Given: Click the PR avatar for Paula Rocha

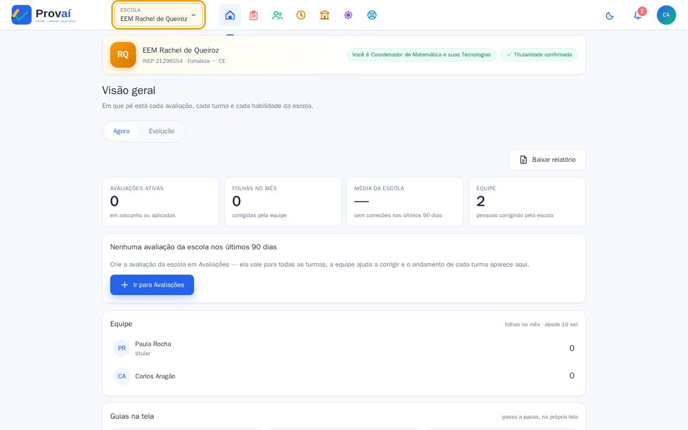Looking at the screenshot, I should click(122, 348).
